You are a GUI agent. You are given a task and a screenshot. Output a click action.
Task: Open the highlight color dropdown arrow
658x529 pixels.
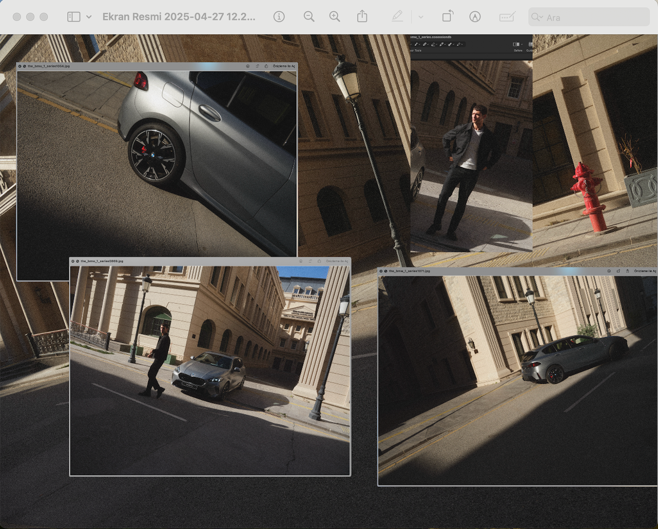[x=421, y=17]
